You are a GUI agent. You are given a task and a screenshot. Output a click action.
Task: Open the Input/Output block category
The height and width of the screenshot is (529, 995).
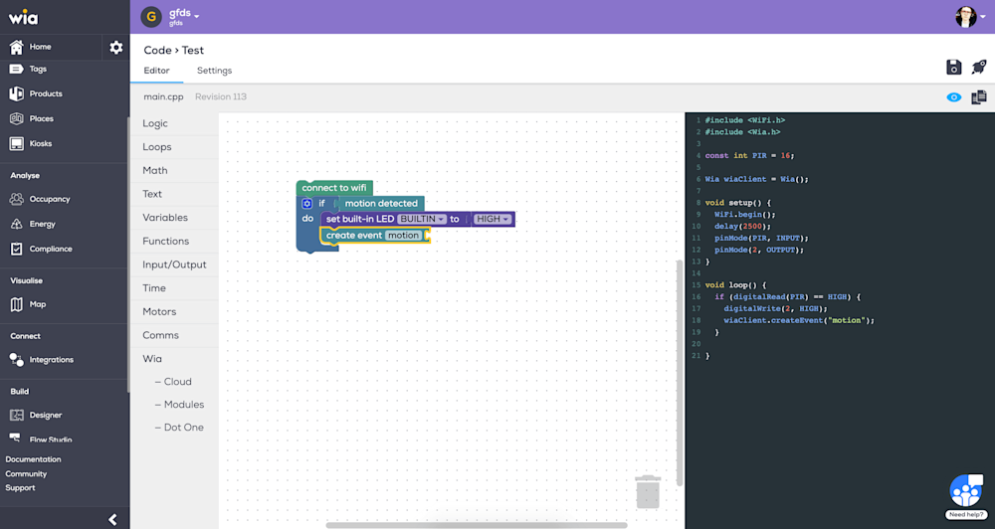pyautogui.click(x=174, y=264)
